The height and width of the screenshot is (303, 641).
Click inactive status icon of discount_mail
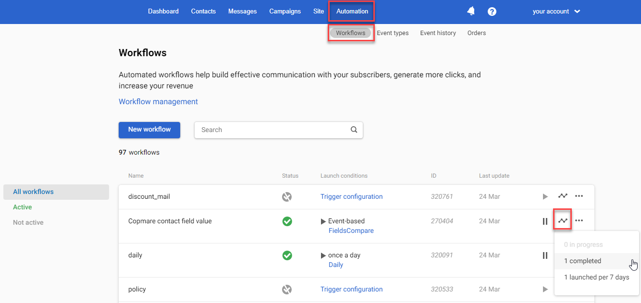tap(287, 196)
